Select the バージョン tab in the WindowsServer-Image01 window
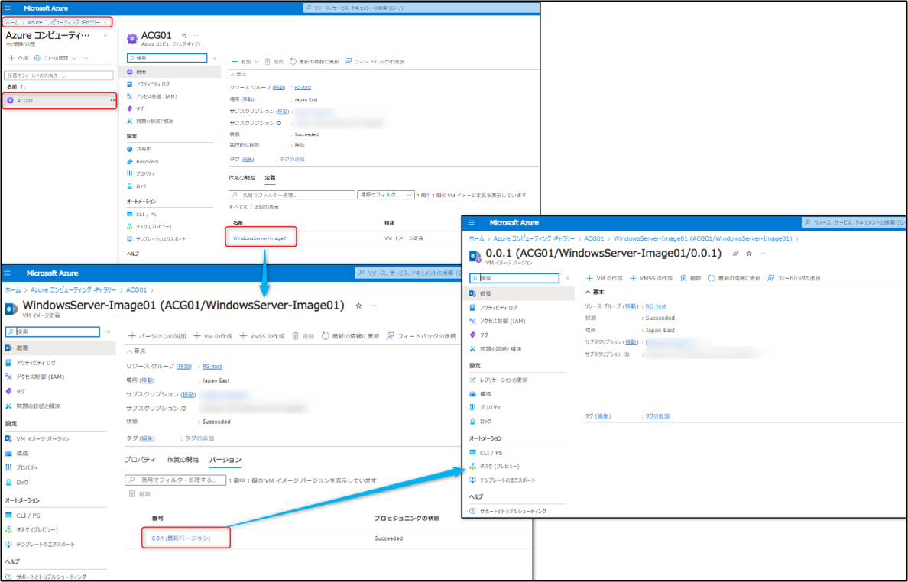 click(x=225, y=460)
